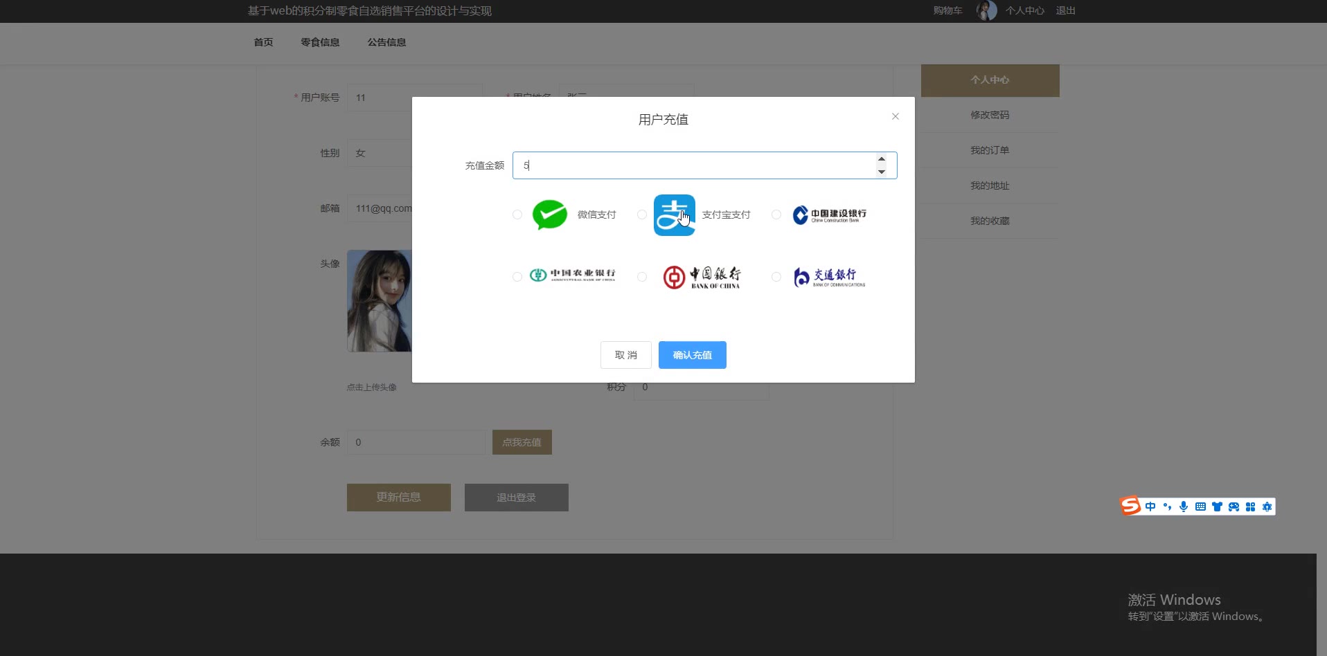Click the China Construction Bank logo
The image size is (1327, 656).
[x=830, y=215]
